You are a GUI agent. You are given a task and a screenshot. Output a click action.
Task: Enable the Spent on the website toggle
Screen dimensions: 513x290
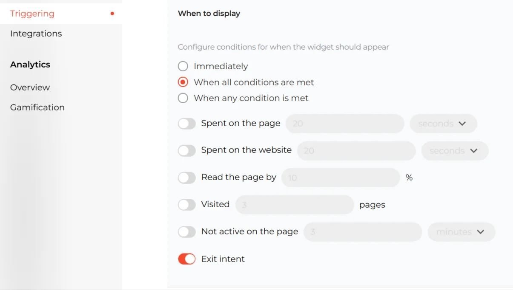[186, 150]
